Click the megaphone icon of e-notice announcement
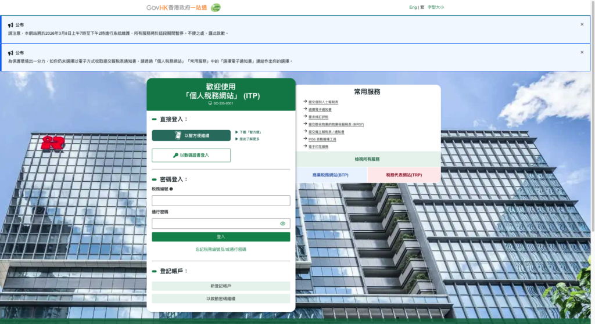Image resolution: width=595 pixels, height=324 pixels. coord(10,53)
